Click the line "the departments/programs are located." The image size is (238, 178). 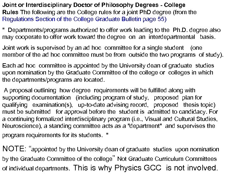(x=54, y=79)
